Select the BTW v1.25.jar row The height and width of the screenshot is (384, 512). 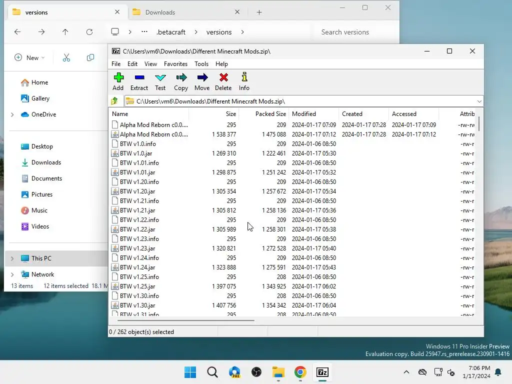292,286
